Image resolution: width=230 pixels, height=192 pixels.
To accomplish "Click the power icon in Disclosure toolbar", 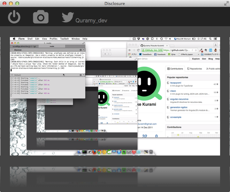I will [14, 17].
